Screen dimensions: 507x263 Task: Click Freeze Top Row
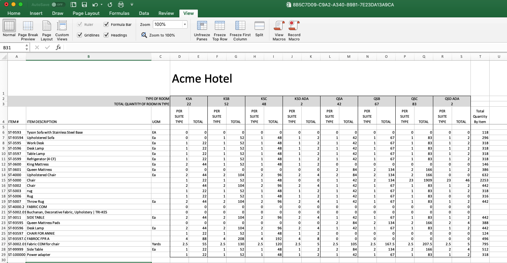click(x=220, y=30)
